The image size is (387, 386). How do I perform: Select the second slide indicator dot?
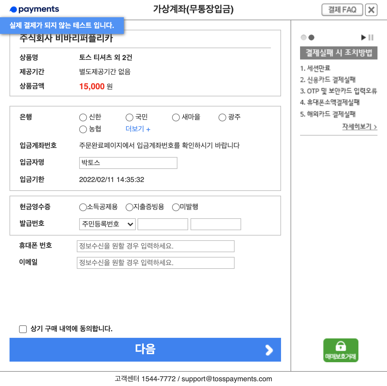coord(311,37)
